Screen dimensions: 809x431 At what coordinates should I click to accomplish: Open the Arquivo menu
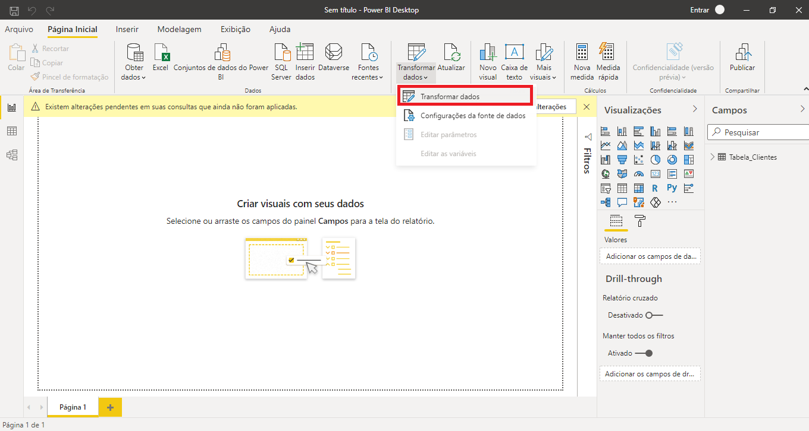coord(19,29)
